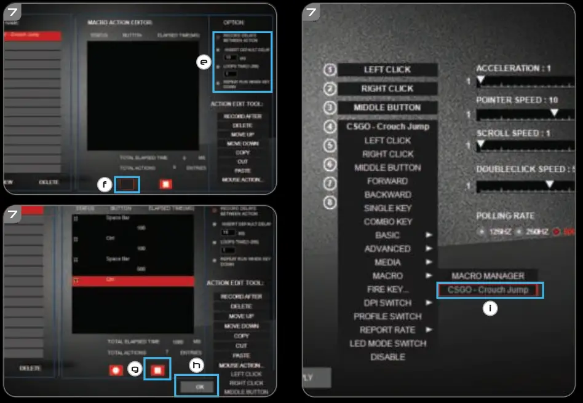Toggle Repeat Run When Key Down in the empty editor
This screenshot has height=403, width=583.
(218, 84)
